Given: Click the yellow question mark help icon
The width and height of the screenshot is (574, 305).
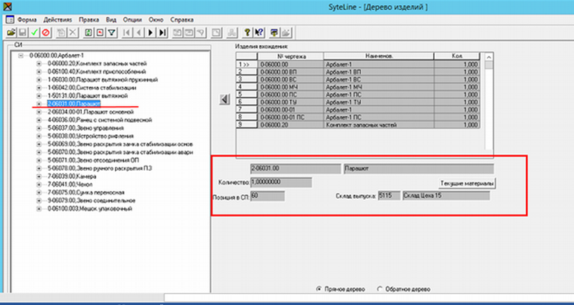Looking at the screenshot, I should 247,32.
